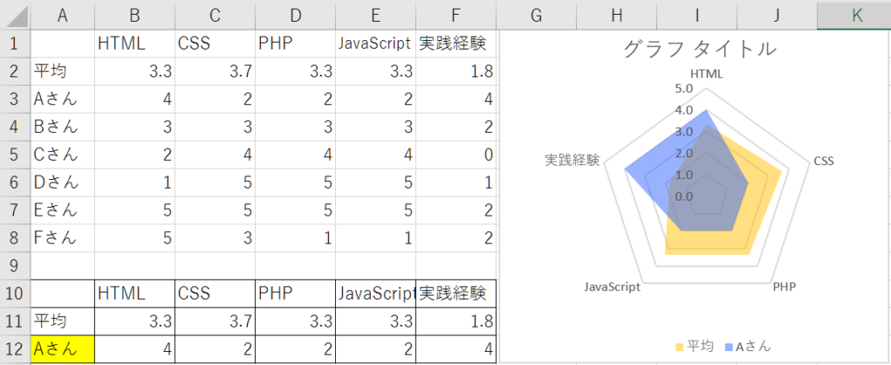Select the yellow highlighted Aさん cell

pos(63,349)
